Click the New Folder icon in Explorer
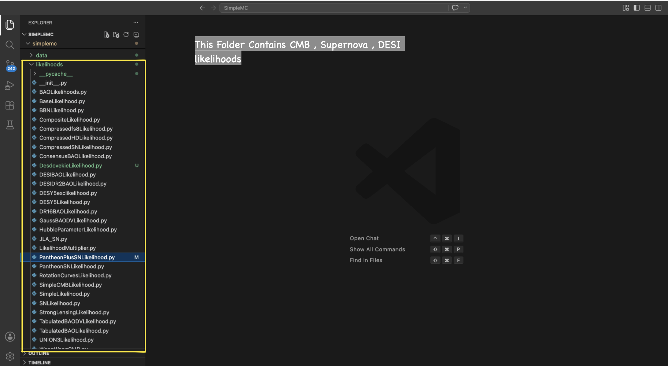 pyautogui.click(x=116, y=35)
